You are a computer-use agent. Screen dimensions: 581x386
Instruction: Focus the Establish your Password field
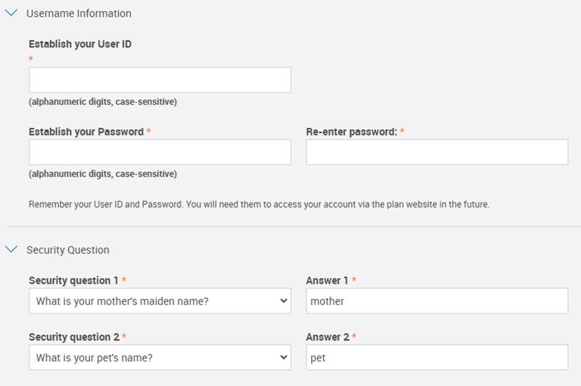click(160, 152)
